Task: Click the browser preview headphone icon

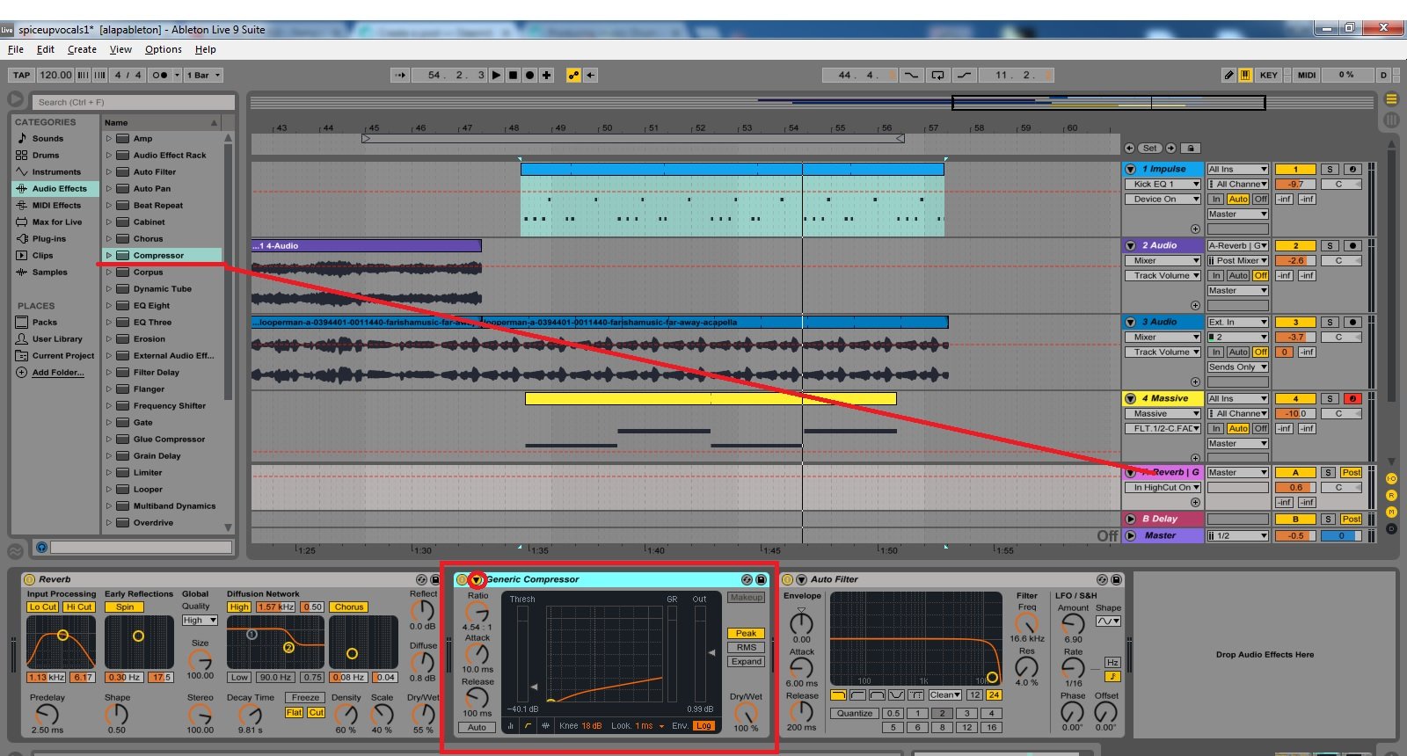Action: point(40,548)
